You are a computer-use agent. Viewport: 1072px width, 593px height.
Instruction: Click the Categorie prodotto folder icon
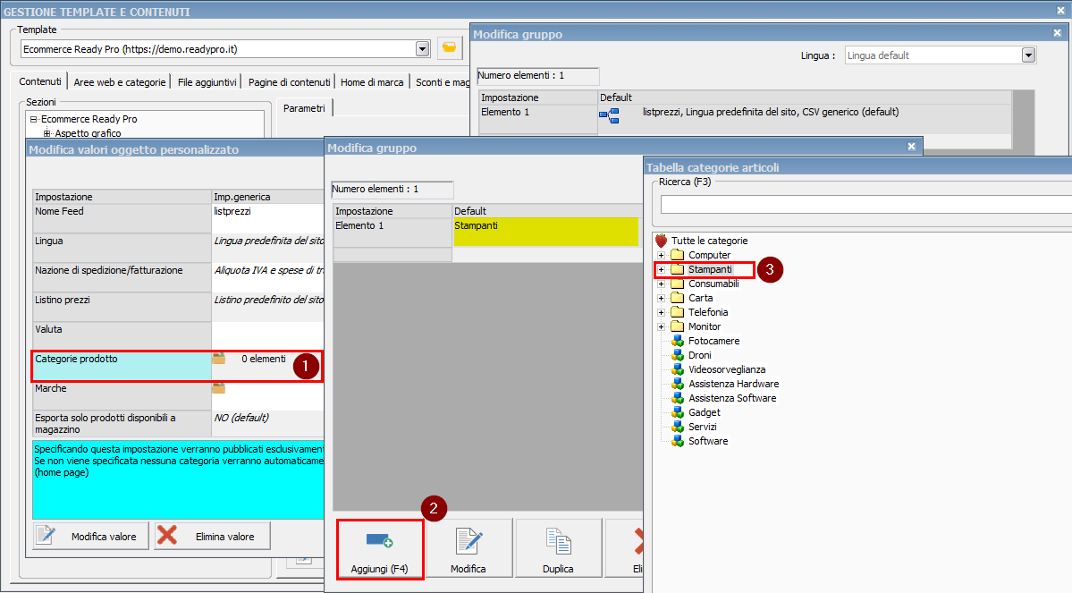(x=219, y=359)
